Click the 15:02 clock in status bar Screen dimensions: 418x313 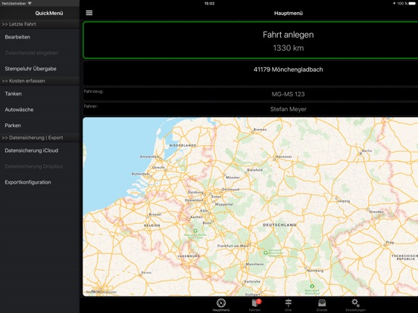point(209,4)
